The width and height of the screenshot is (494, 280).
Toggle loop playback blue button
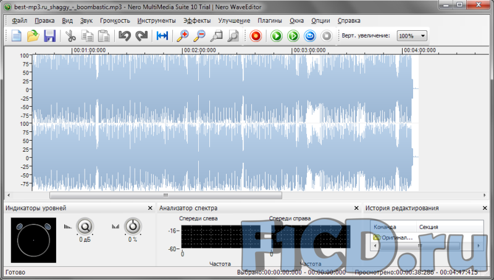310,36
